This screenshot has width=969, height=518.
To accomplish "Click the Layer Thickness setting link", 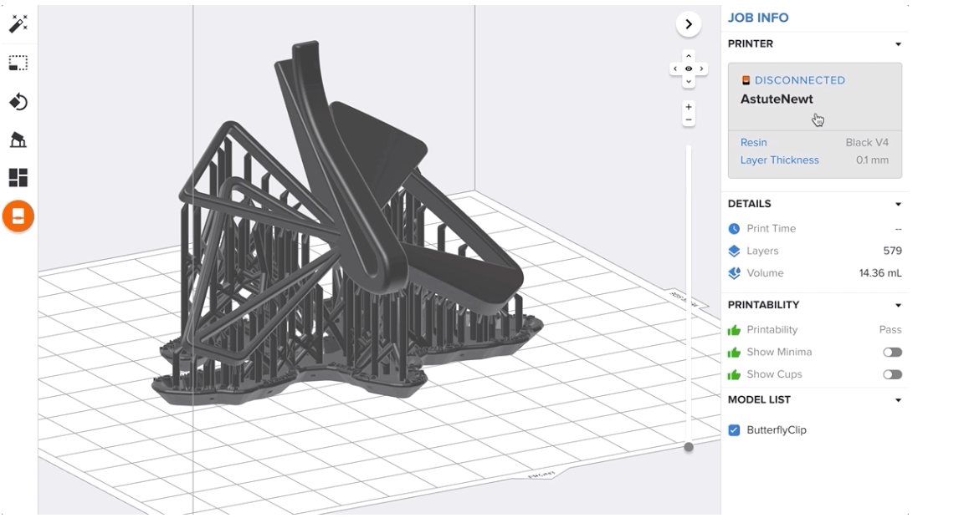I will coord(779,160).
